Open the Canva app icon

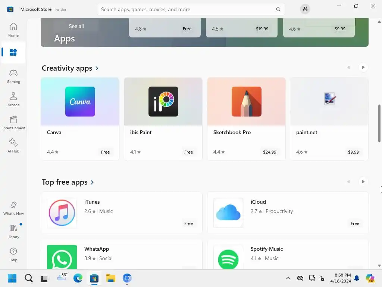[80, 102]
